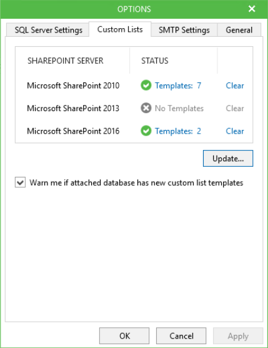Close the Options dialog with X
Viewport: 268px width, 348px height.
click(252, 9)
